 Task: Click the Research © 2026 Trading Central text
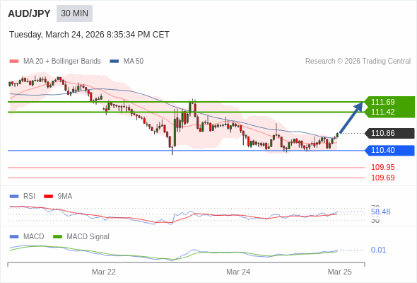[x=358, y=62]
